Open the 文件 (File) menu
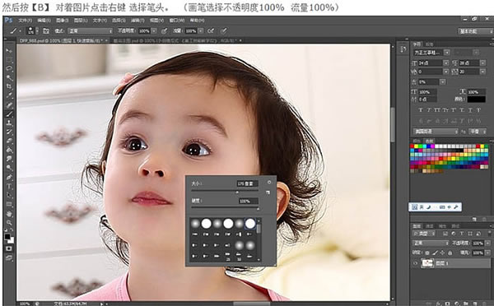This screenshot has width=494, height=306. click(26, 20)
